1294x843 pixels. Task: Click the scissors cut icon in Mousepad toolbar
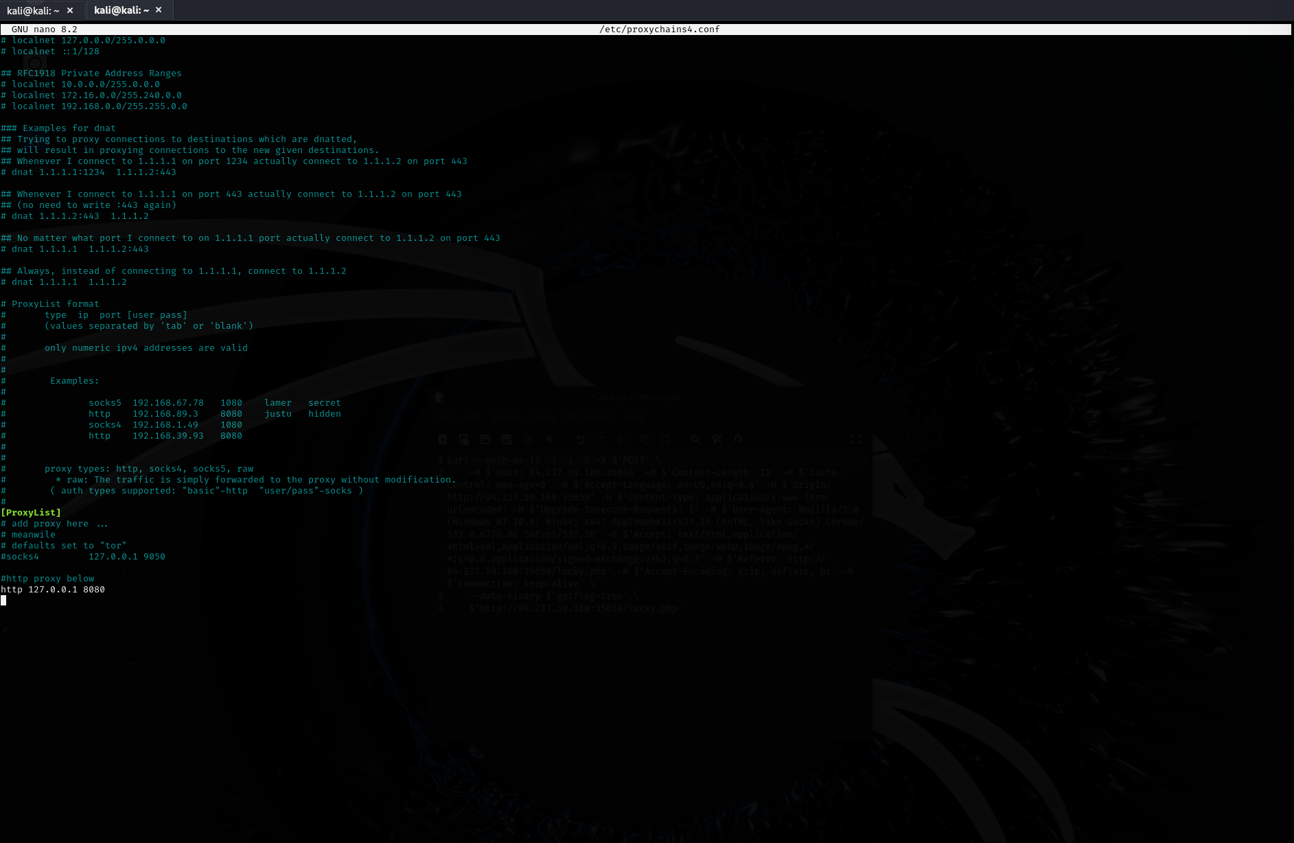coord(623,439)
